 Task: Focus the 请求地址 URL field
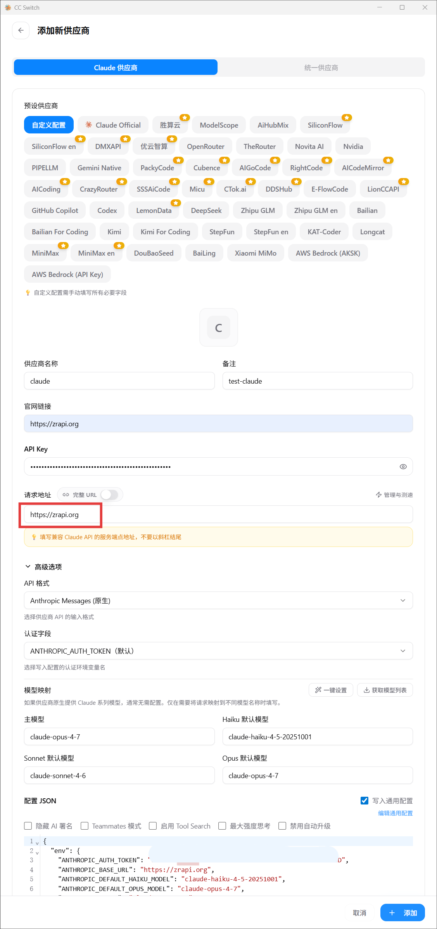(x=218, y=514)
